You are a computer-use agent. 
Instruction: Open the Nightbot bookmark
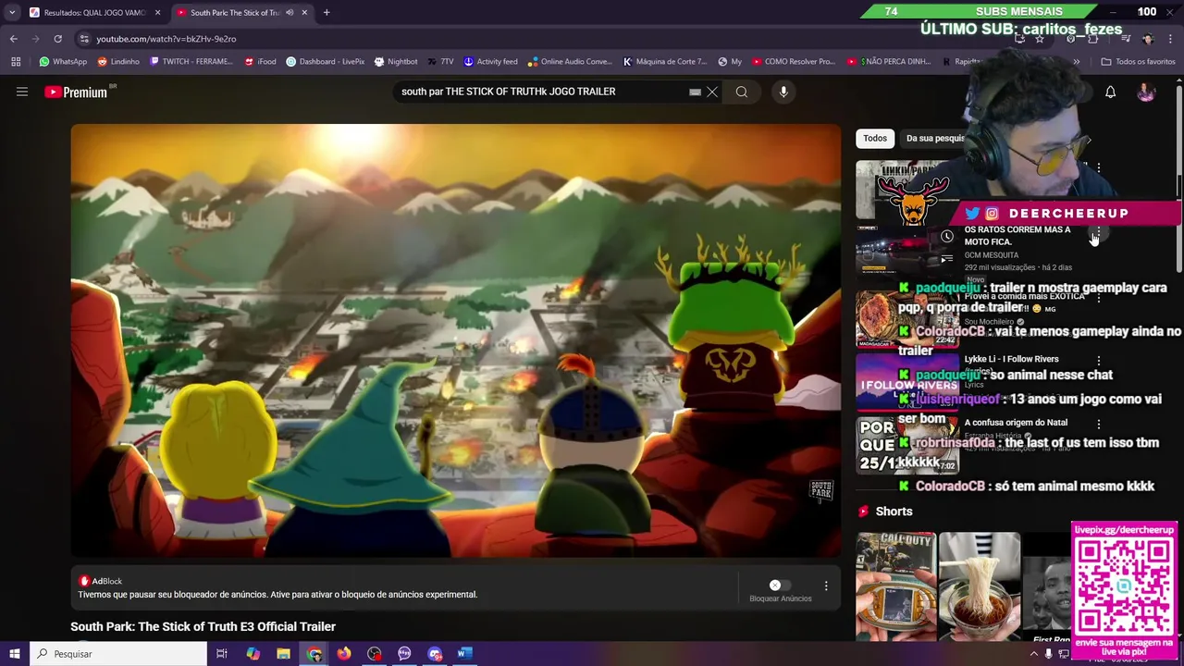396,62
